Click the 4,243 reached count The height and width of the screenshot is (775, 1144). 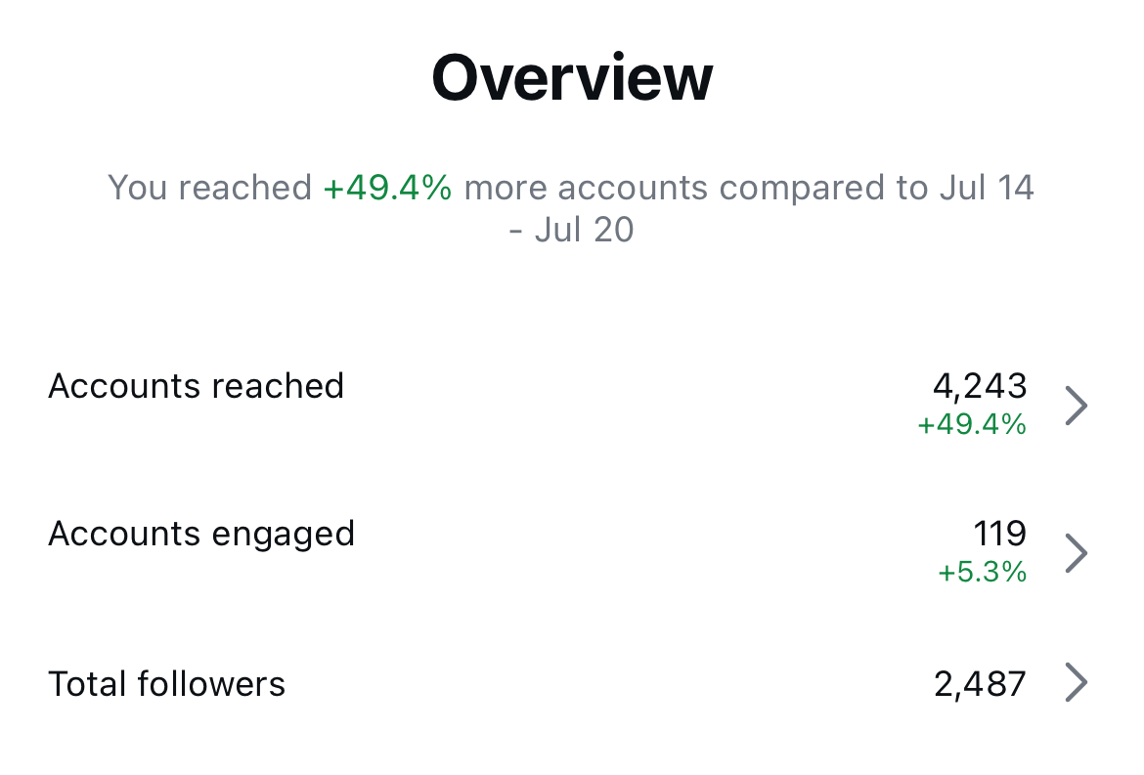click(x=979, y=386)
